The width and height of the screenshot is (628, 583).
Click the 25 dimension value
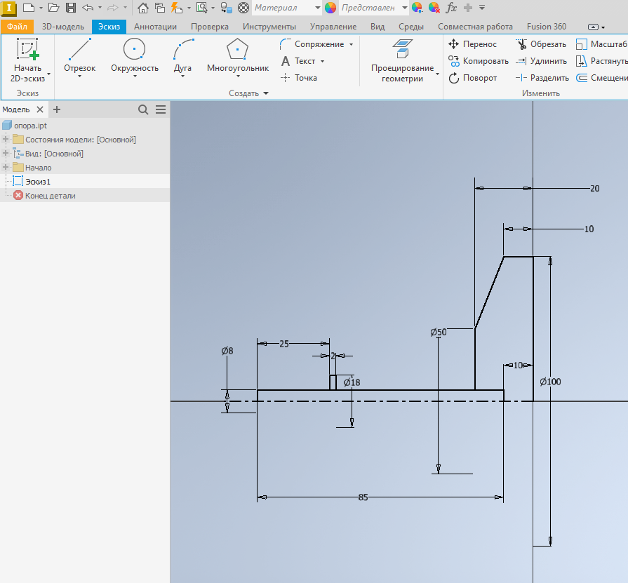pyautogui.click(x=284, y=344)
